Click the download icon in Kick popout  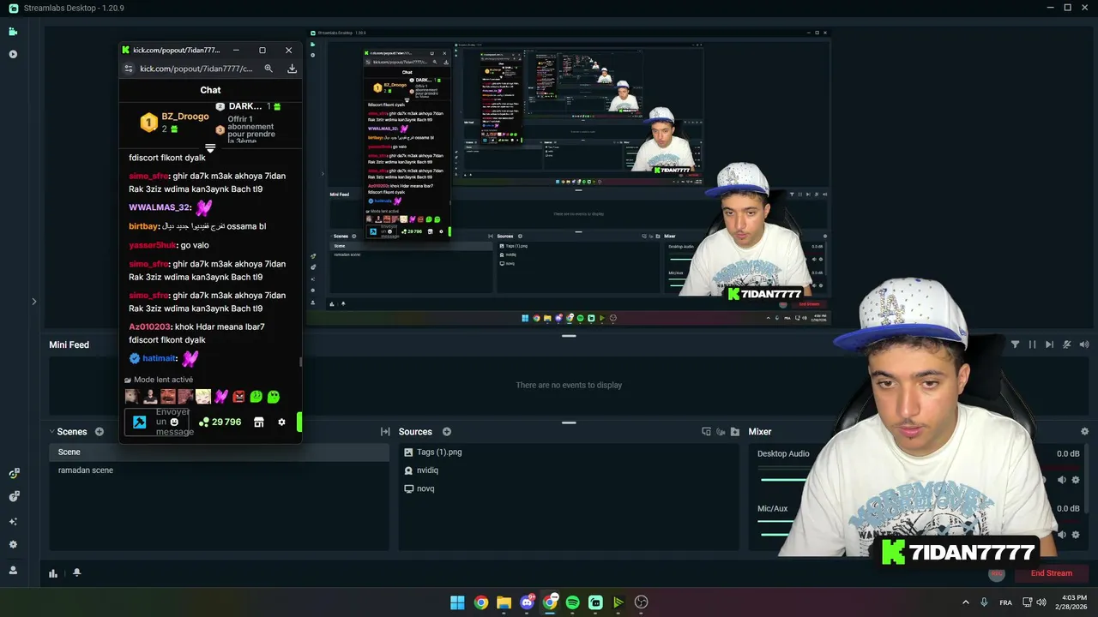pyautogui.click(x=292, y=69)
